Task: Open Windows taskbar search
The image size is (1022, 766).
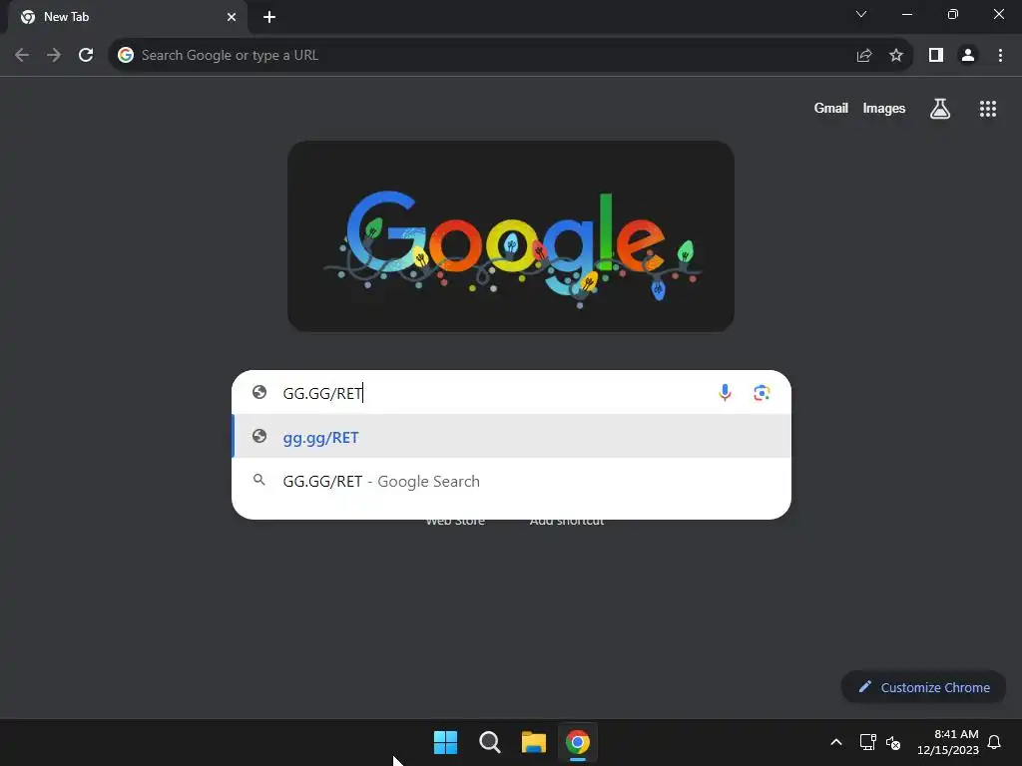Action: coord(489,742)
